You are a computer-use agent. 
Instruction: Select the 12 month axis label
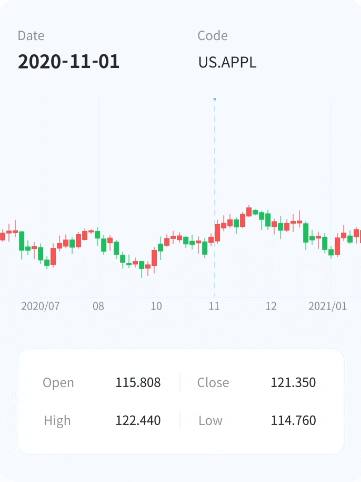tap(271, 306)
